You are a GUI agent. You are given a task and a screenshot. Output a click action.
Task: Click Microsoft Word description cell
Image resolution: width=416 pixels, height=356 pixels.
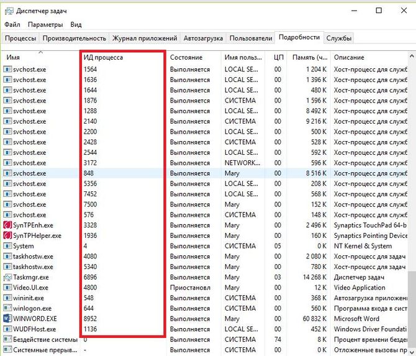point(356,319)
